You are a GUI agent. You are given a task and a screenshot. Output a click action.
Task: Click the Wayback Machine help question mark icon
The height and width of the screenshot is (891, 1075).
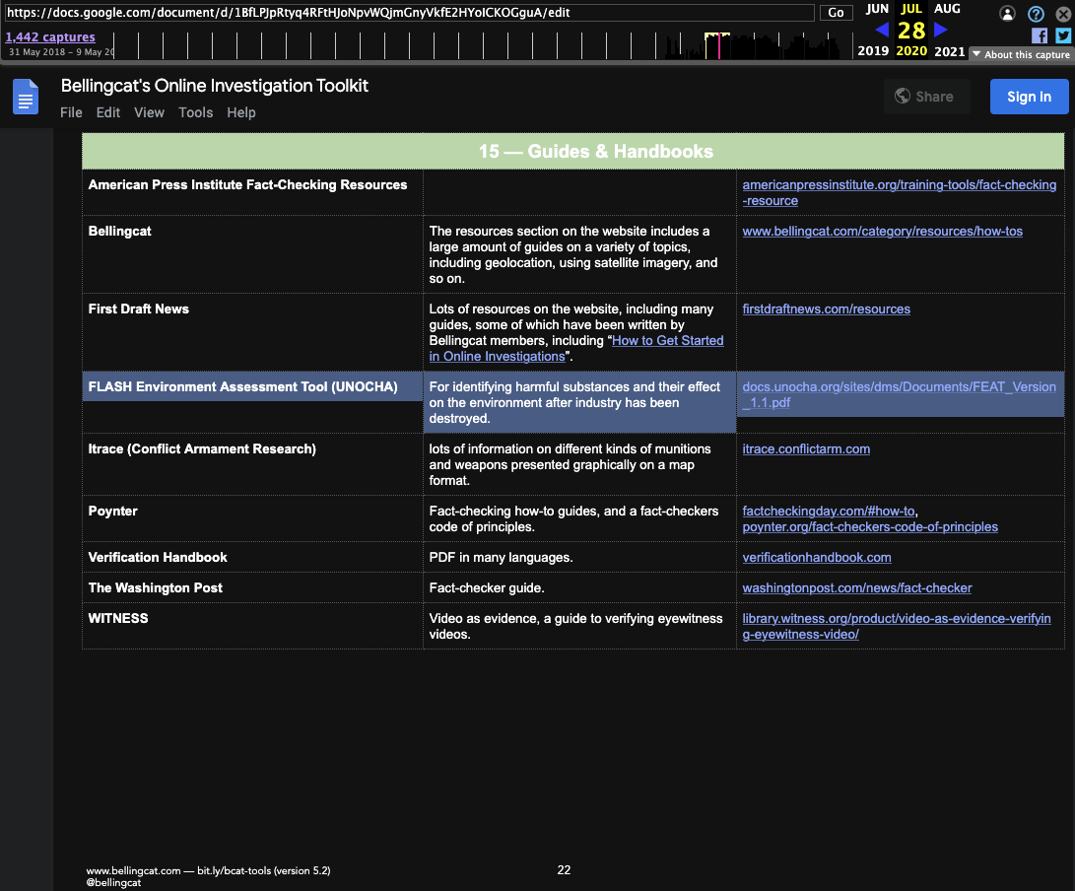tap(1036, 14)
